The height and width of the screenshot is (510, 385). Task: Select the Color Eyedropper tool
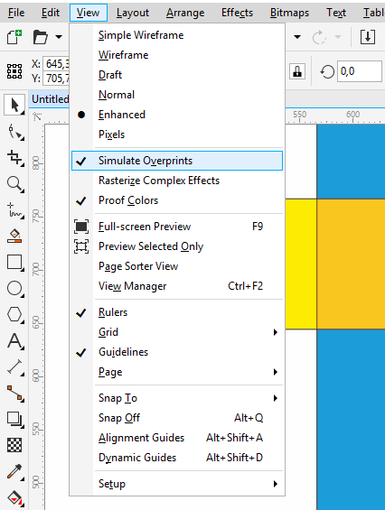pyautogui.click(x=15, y=471)
